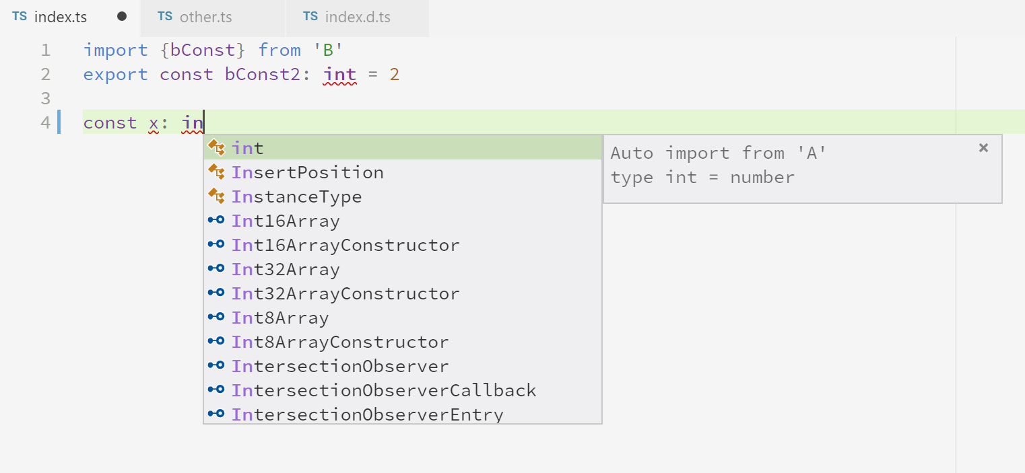Click the red-underlined int on line 2

(x=339, y=74)
